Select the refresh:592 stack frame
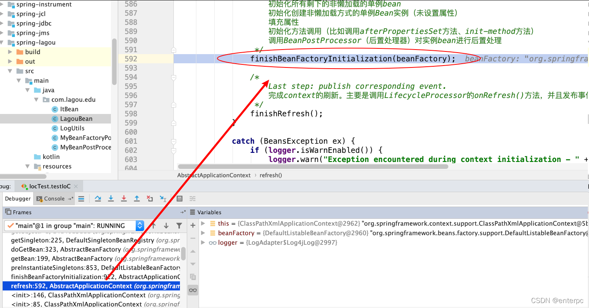The width and height of the screenshot is (589, 308). (x=91, y=286)
